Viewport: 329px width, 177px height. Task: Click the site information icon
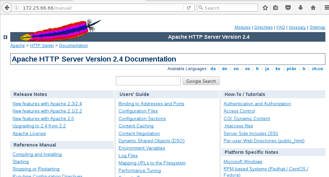[17, 8]
